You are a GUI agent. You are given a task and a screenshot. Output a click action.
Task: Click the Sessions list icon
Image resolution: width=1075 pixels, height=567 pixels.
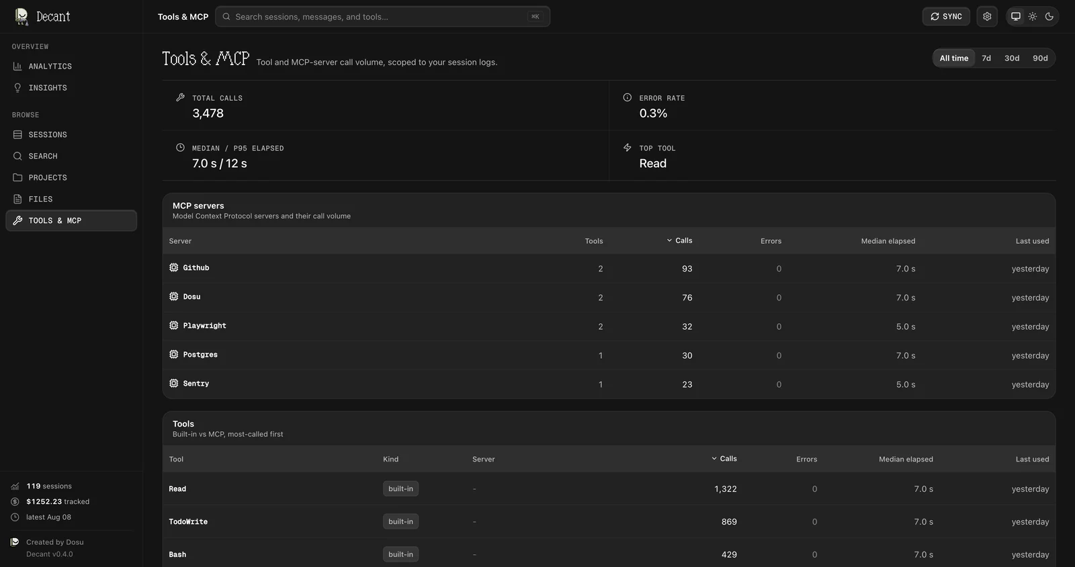[x=17, y=135]
